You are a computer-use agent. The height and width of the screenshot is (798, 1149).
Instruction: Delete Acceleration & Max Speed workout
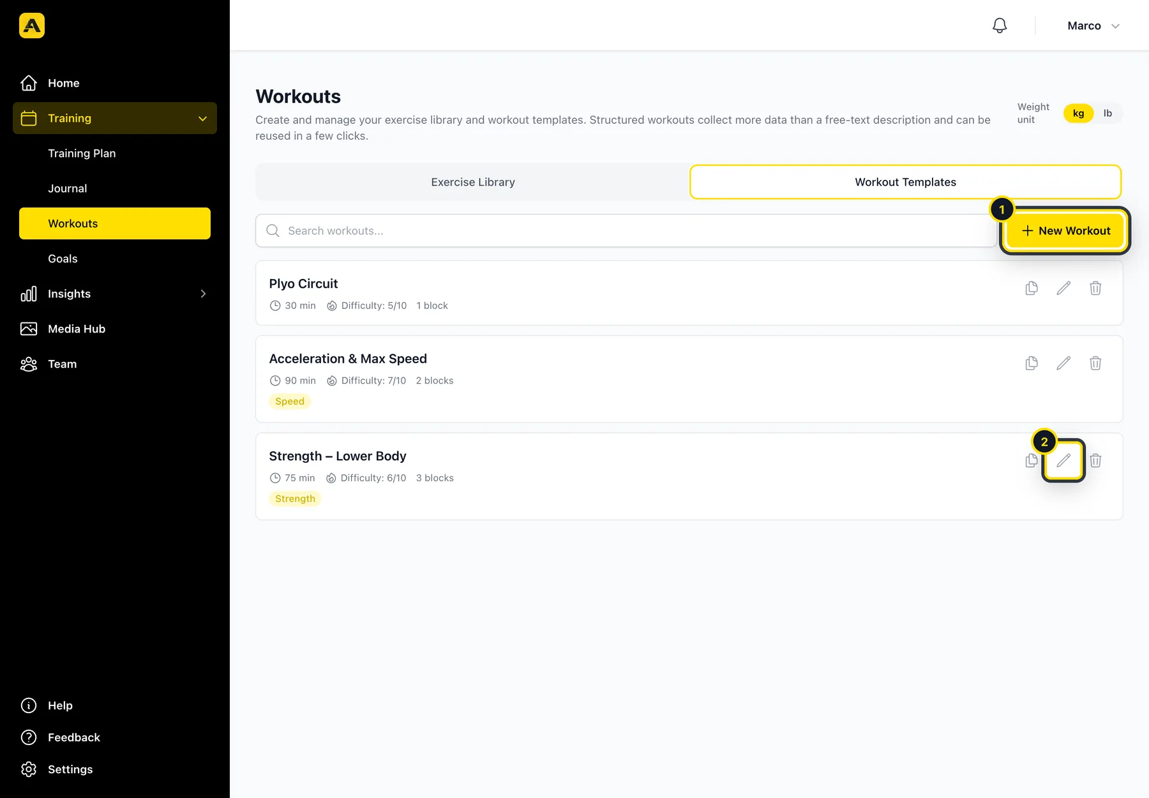(1095, 363)
